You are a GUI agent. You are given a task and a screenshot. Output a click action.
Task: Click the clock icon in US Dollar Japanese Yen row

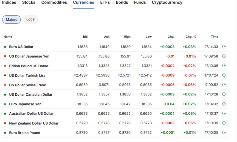coord(224,56)
